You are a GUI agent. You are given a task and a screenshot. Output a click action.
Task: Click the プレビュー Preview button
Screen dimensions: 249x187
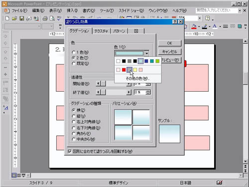pyautogui.click(x=171, y=60)
